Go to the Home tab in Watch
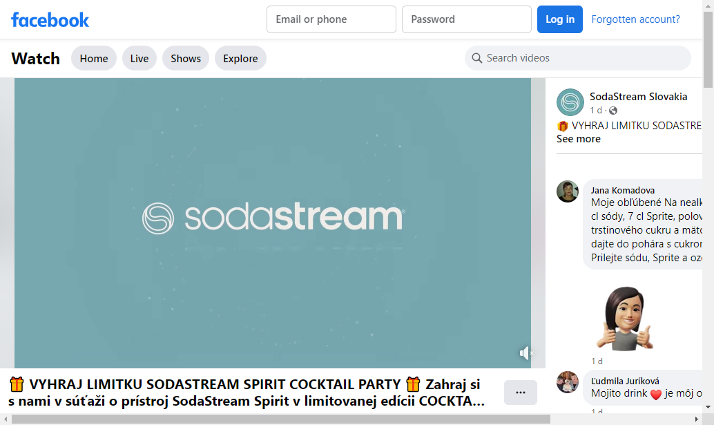The image size is (714, 425). click(x=94, y=58)
